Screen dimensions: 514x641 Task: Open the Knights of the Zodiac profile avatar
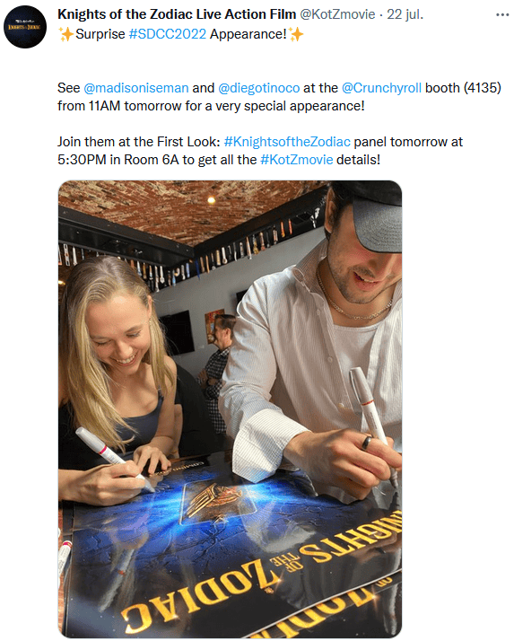[25, 27]
